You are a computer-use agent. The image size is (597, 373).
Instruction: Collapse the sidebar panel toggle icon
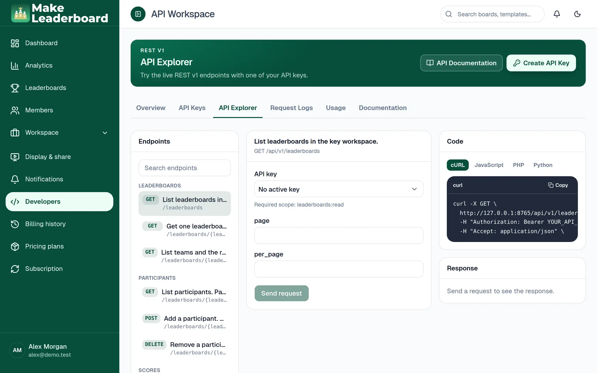pos(138,14)
